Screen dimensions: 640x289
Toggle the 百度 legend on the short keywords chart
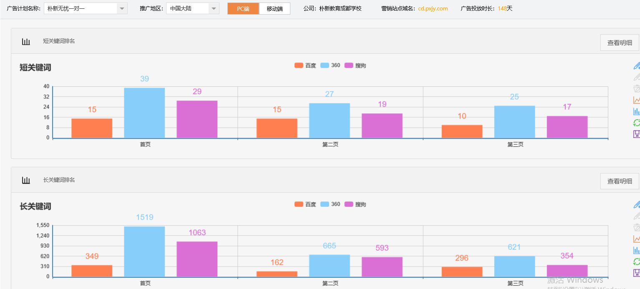pyautogui.click(x=305, y=65)
